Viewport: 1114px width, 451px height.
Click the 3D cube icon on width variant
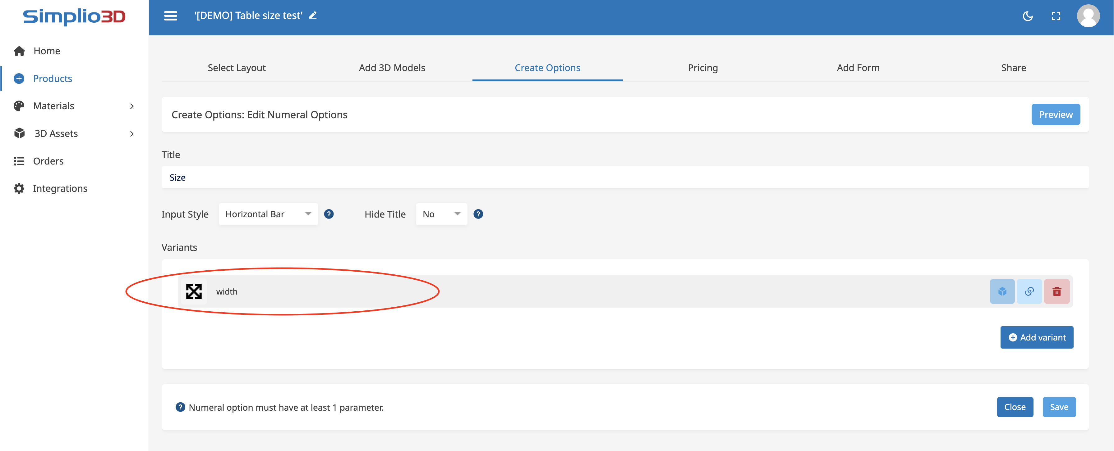(1002, 291)
